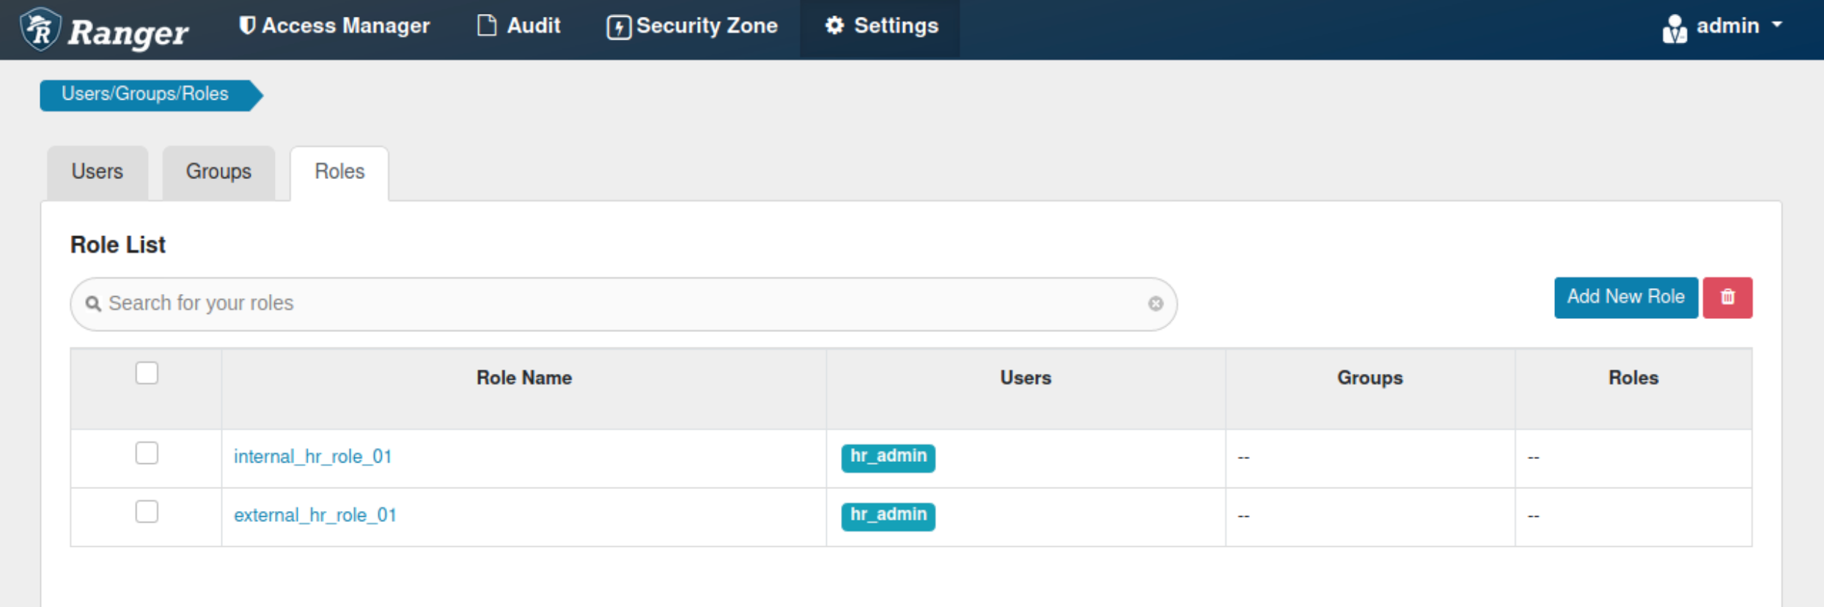Open the Audit page
This screenshot has height=607, width=1824.
[519, 26]
